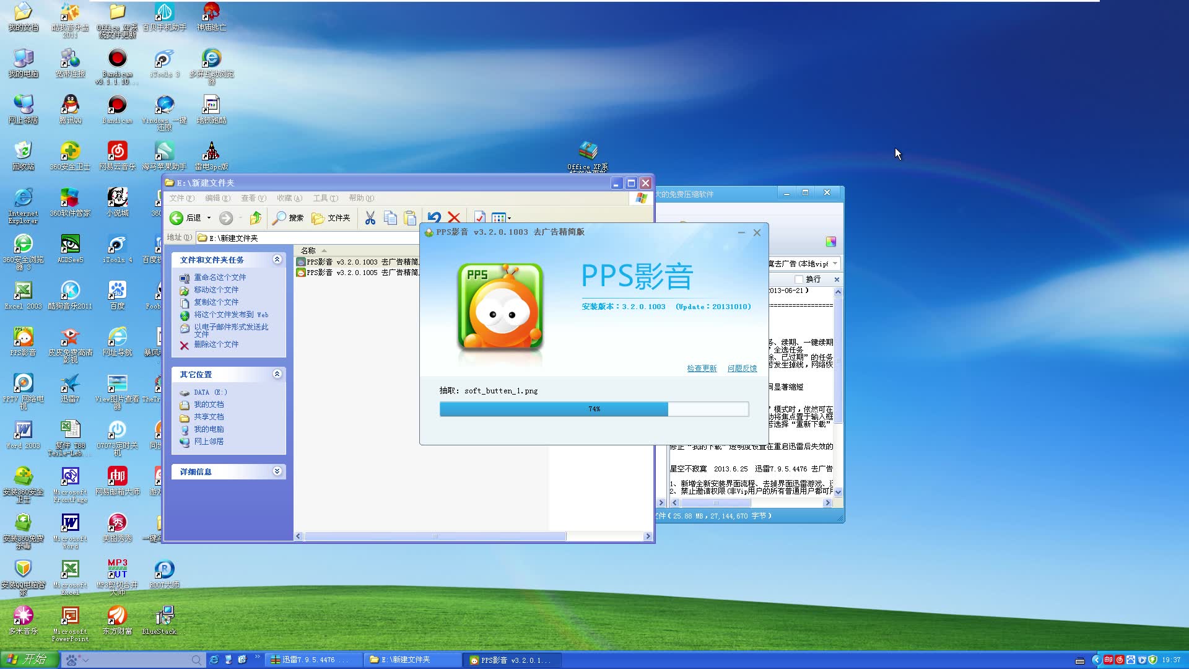The width and height of the screenshot is (1189, 669).
Task: Open Excel 2003 desktop icon
Action: pyautogui.click(x=23, y=295)
